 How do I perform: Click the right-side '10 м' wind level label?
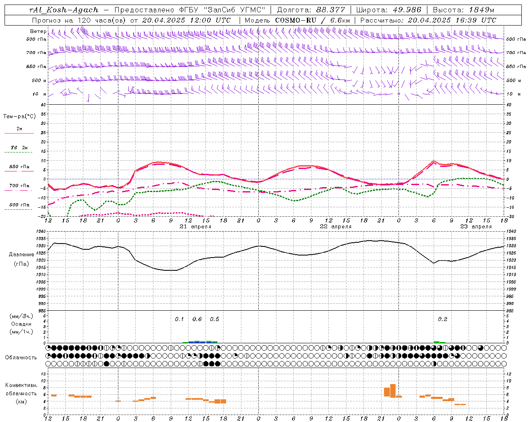coord(513,94)
